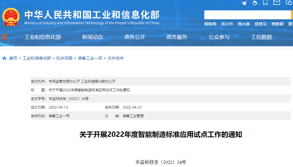Open the 装备工业一司 breadcrumb link

tap(90, 58)
